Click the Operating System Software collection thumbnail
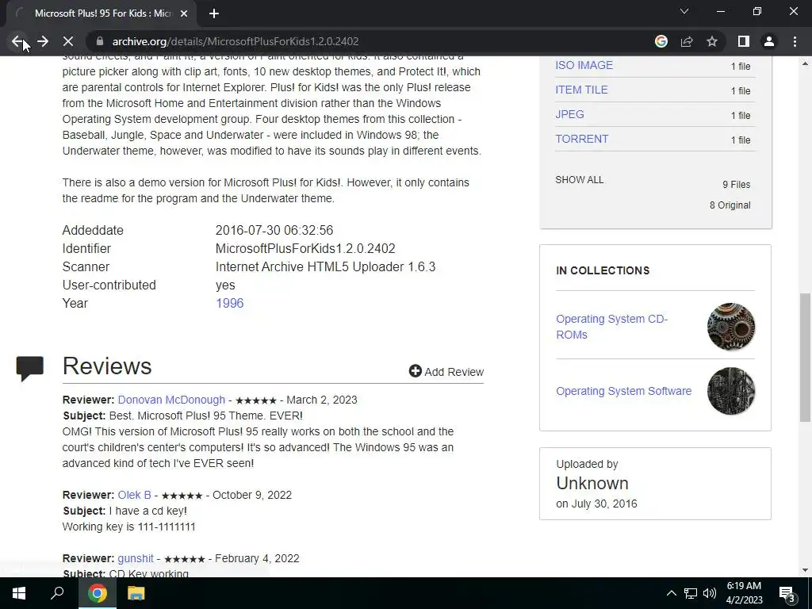The image size is (812, 609). click(730, 391)
